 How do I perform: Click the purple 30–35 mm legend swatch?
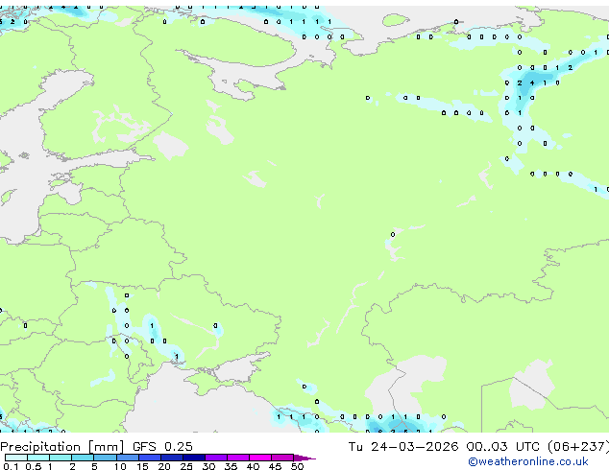pos(215,458)
